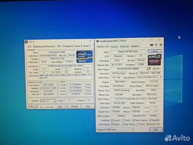
Task: Select the CPU tab in CPU-Z
Action: coord(29,47)
